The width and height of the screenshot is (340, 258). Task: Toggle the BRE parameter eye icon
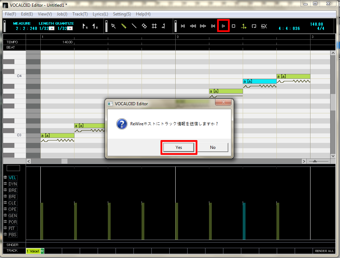tap(5, 190)
